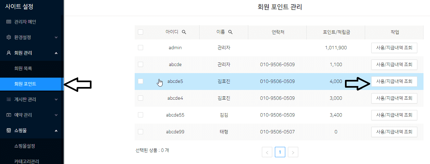This screenshot has height=164, width=430.
Task: Click the search icon beside 이름 header
Action: (230, 32)
